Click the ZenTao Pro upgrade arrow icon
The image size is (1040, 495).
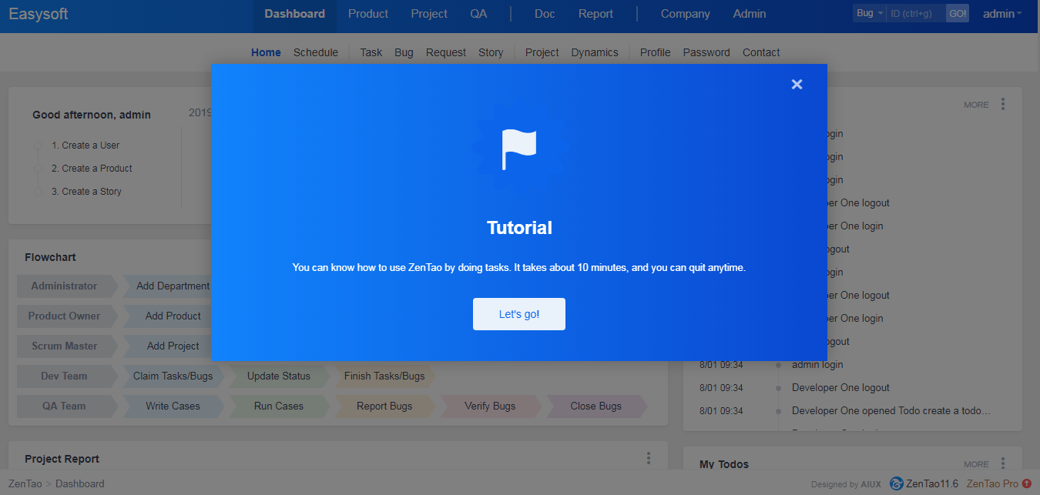(1026, 483)
